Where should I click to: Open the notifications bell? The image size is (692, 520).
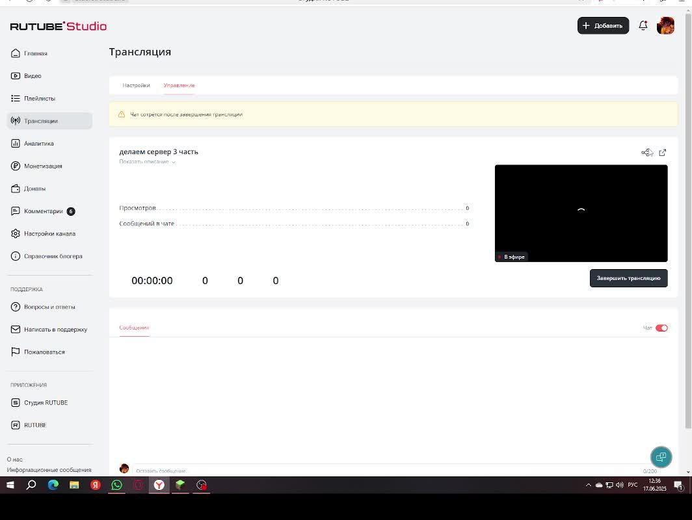point(643,25)
